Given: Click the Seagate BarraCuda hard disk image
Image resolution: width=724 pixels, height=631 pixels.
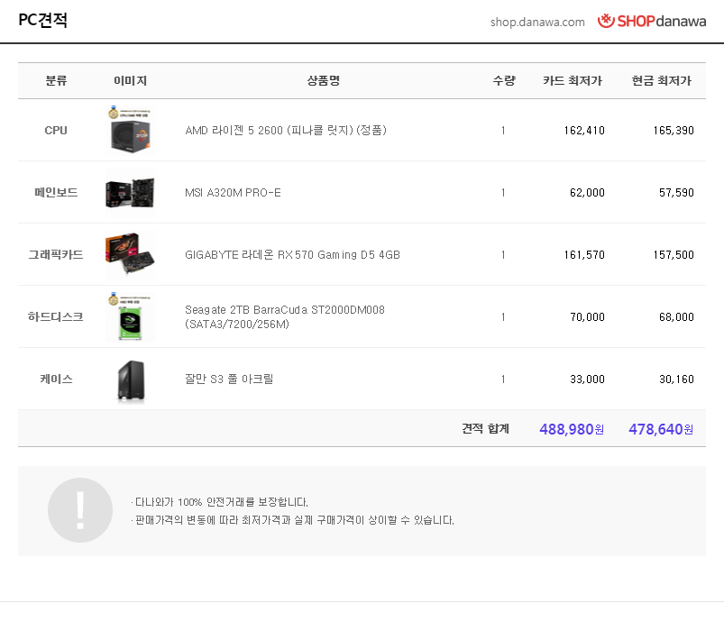Looking at the screenshot, I should coord(130,317).
